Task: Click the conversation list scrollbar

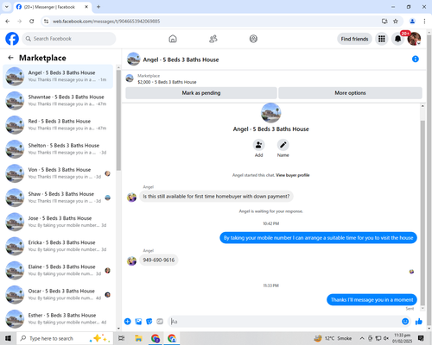Action: click(118, 119)
